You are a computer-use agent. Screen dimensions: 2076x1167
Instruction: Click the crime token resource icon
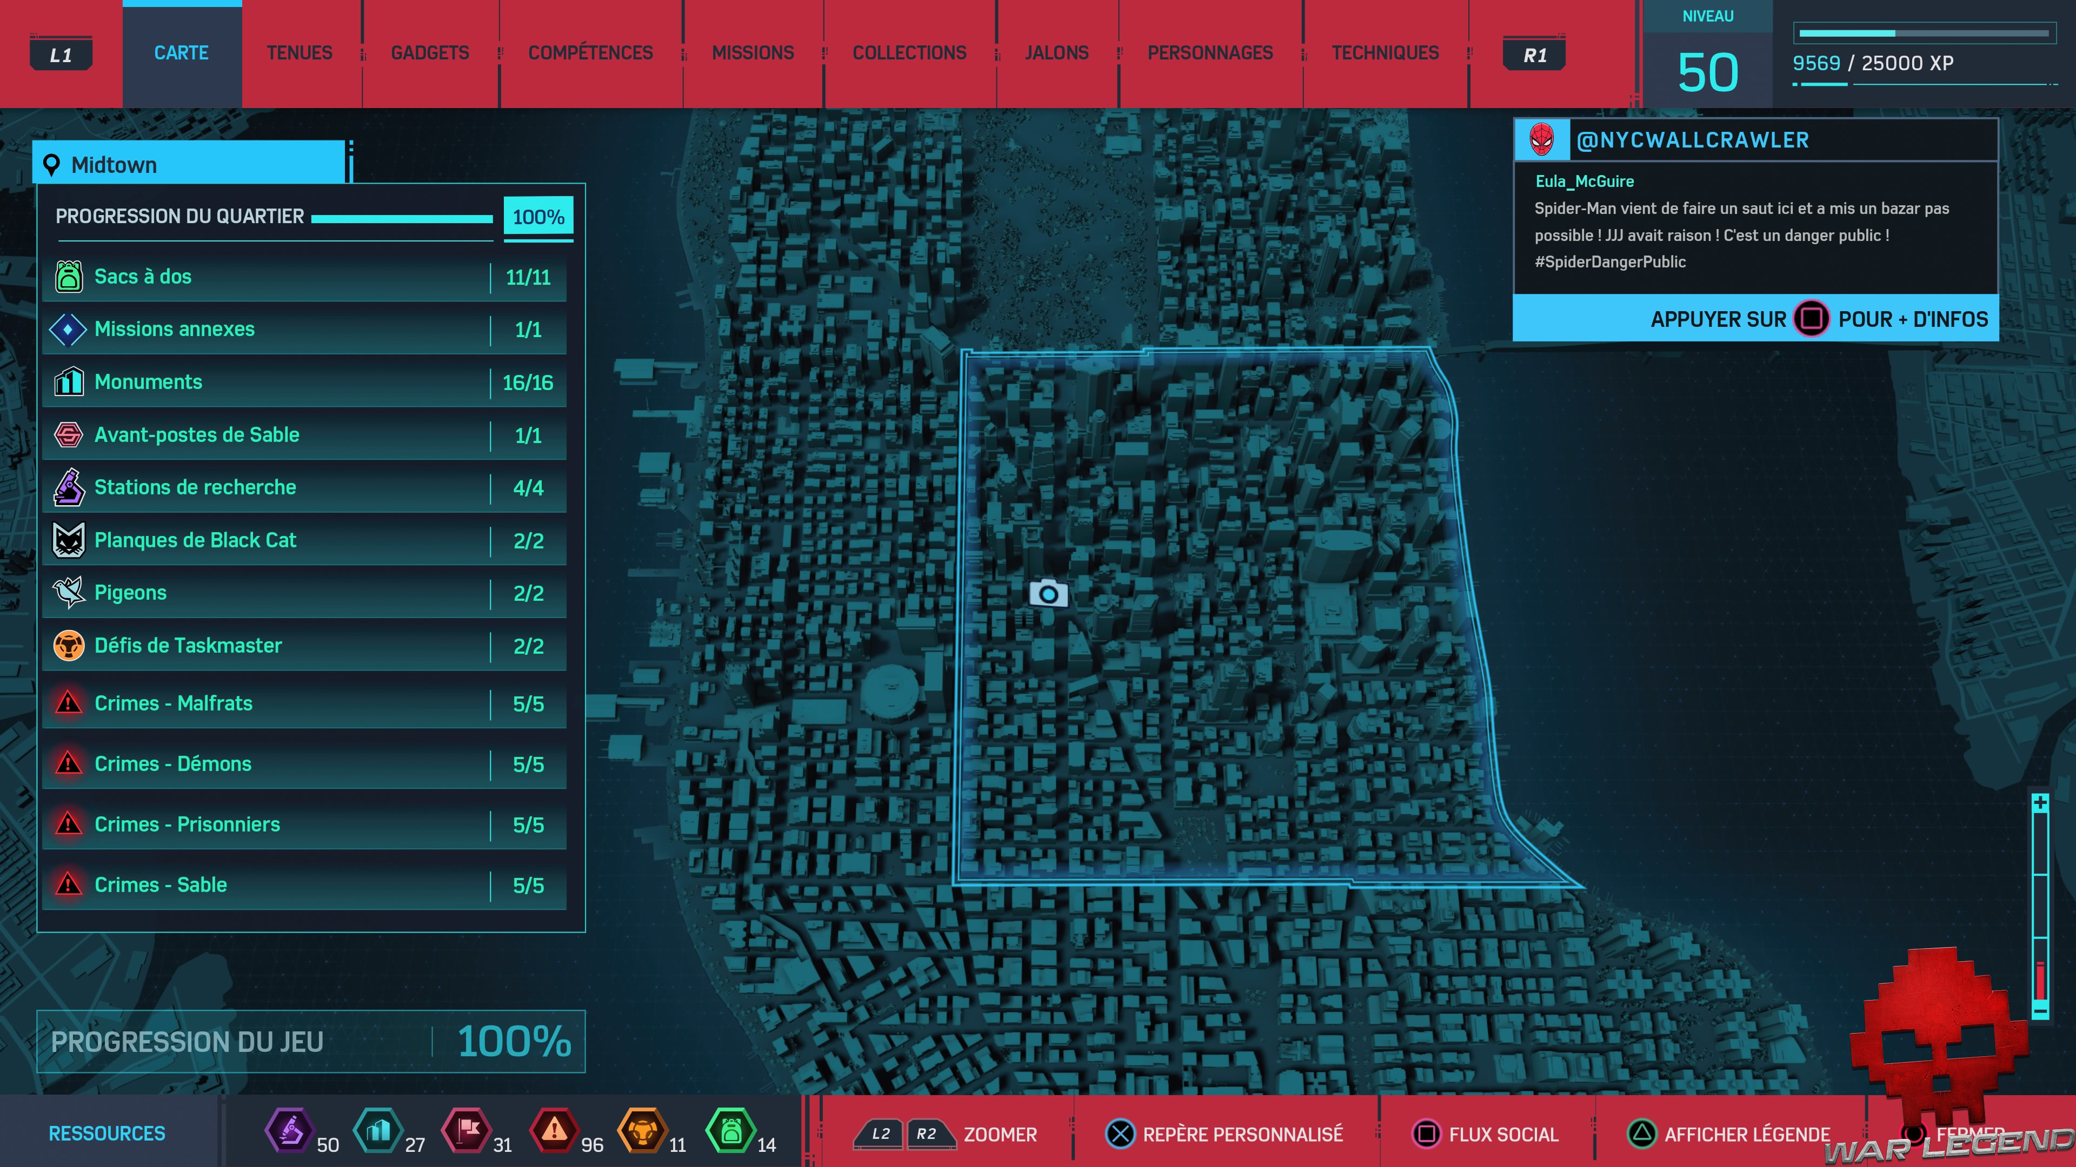tap(555, 1131)
